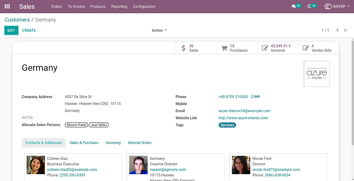Go to the next record arrow
This screenshot has width=354, height=181.
point(345,30)
